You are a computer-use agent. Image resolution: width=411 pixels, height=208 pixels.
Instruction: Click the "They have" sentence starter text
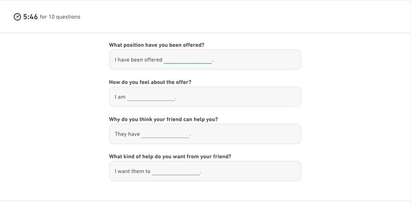(x=127, y=134)
